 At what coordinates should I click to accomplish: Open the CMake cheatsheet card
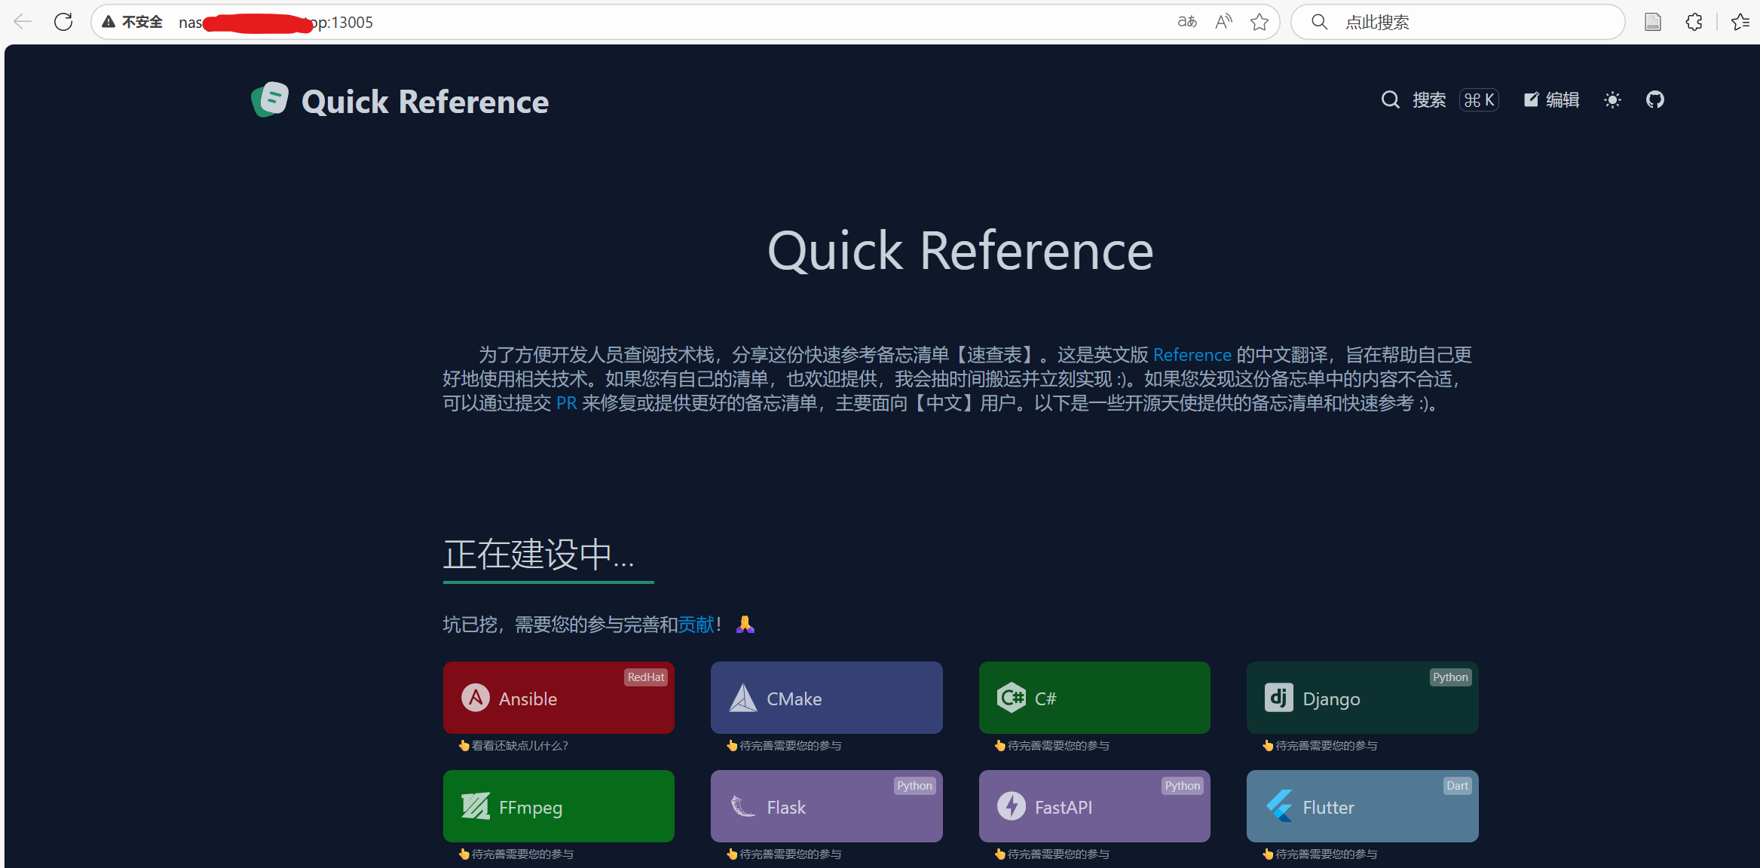pyautogui.click(x=826, y=698)
